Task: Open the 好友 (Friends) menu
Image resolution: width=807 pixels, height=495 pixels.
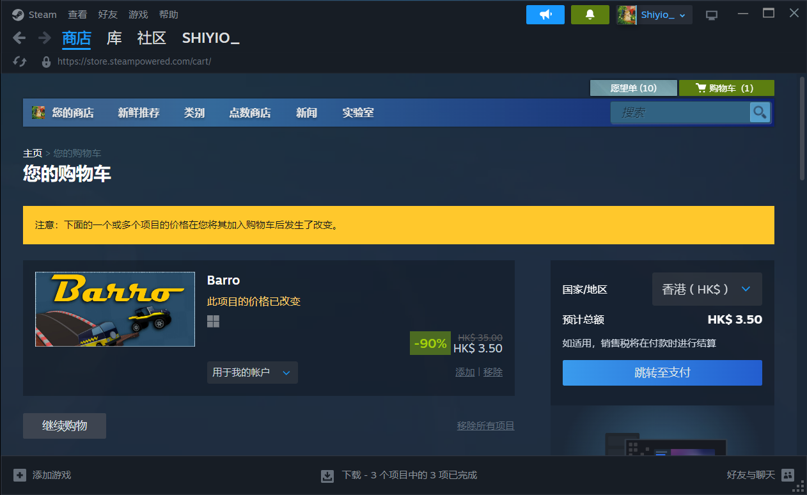Action: coord(107,15)
